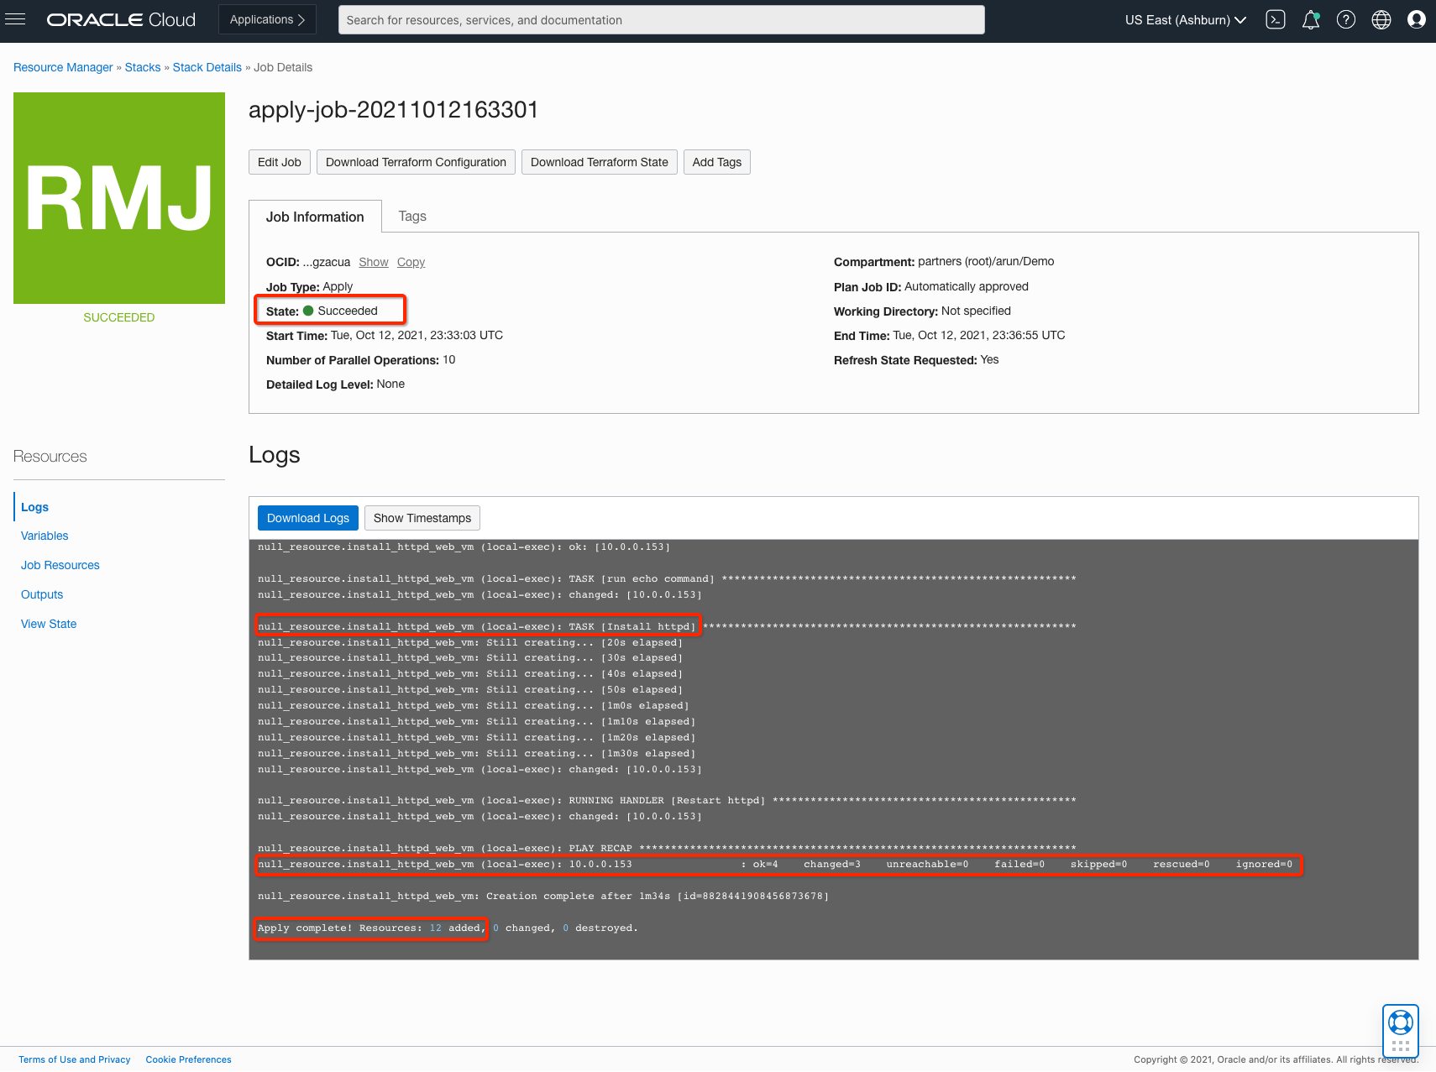This screenshot has width=1436, height=1072.
Task: Click the Add Tags button
Action: [x=717, y=162]
